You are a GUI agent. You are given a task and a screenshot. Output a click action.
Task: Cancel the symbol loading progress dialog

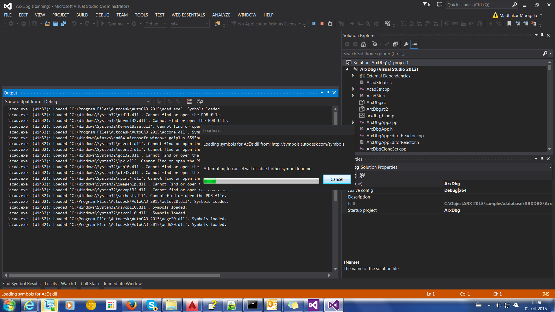(x=336, y=179)
